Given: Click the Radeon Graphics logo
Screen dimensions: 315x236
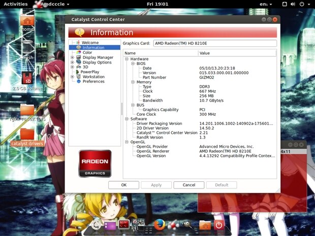Looking at the screenshot, I should [x=94, y=163].
